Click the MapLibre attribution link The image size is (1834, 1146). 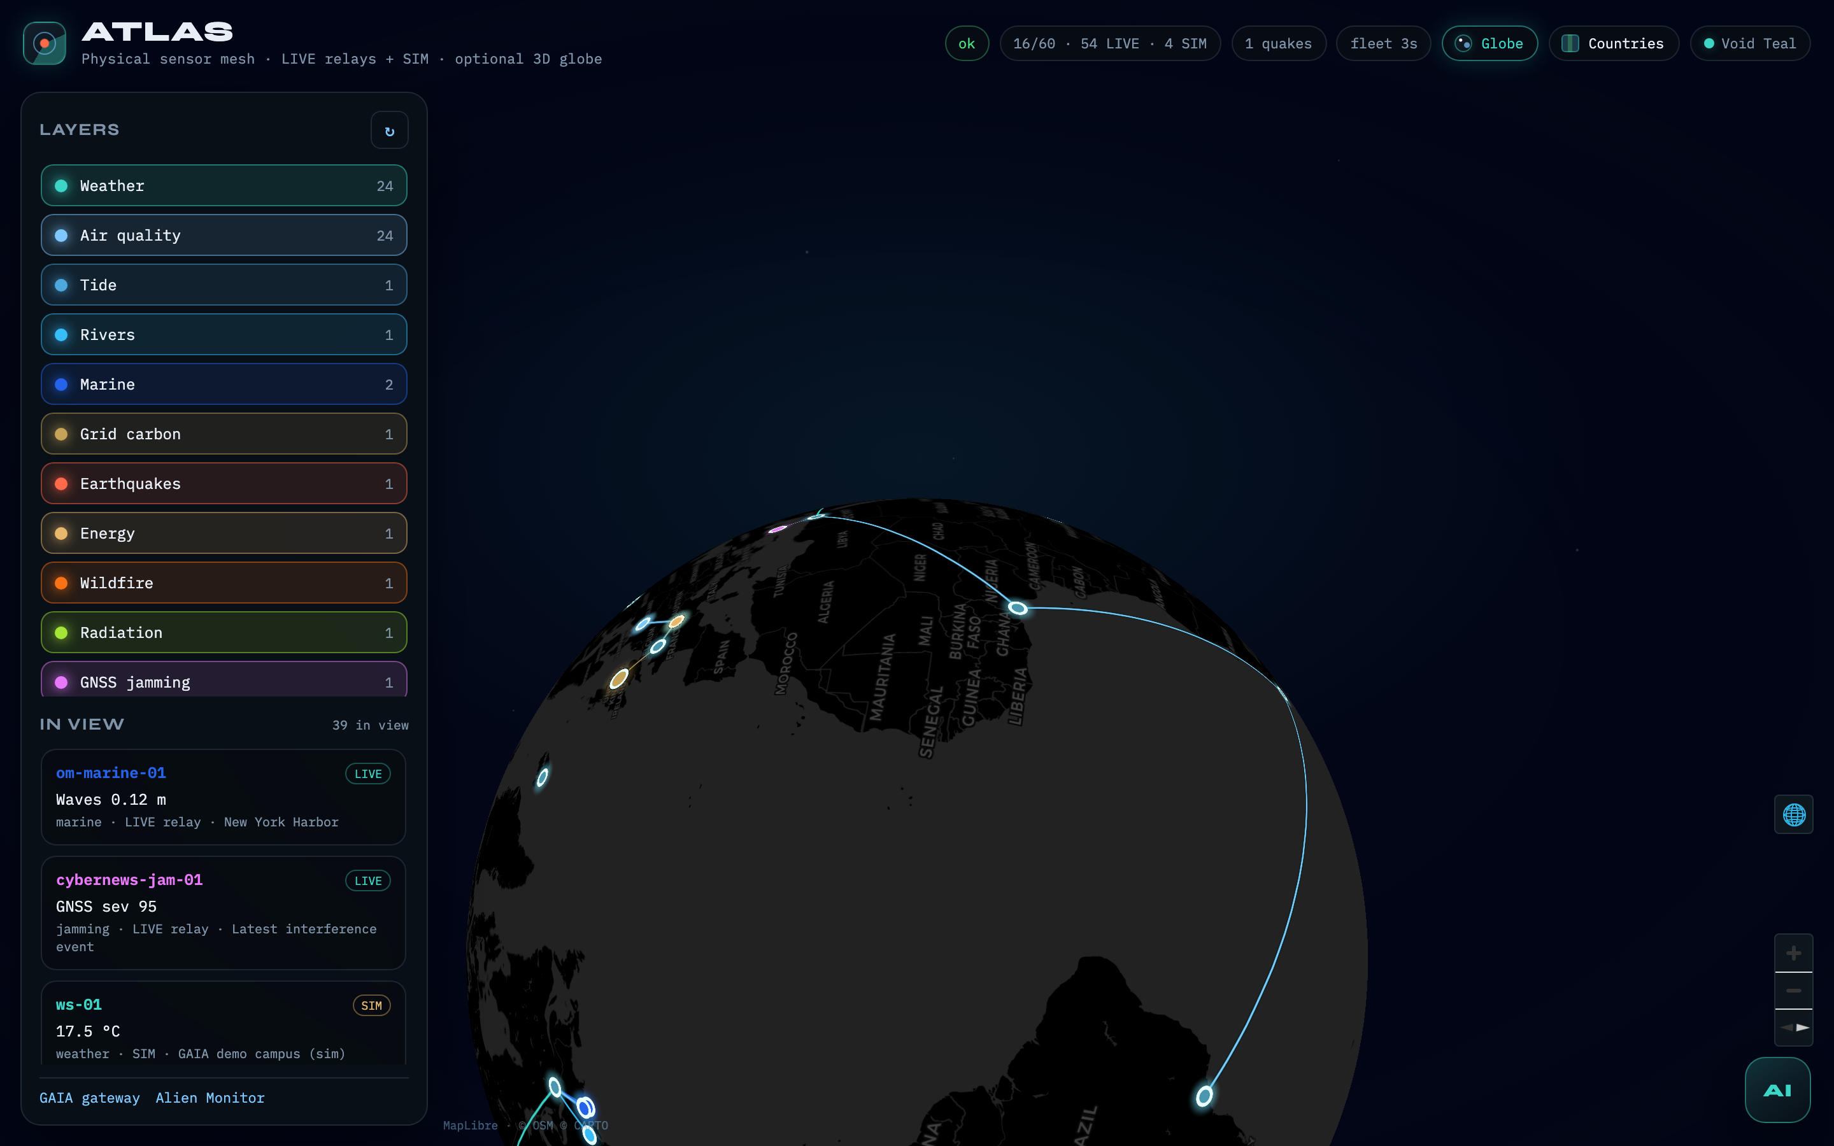pyautogui.click(x=470, y=1126)
